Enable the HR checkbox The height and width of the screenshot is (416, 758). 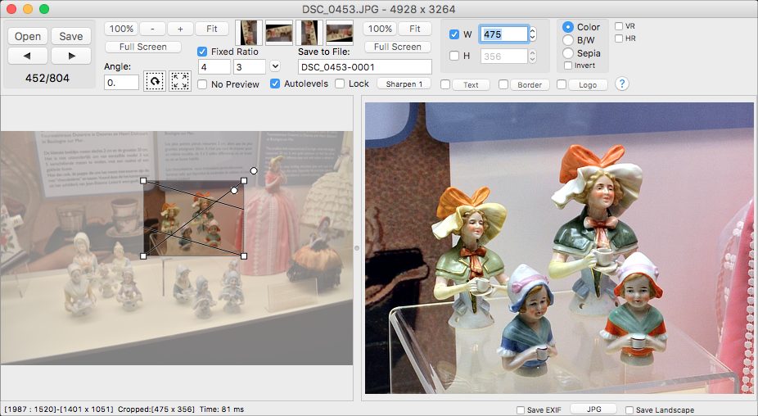click(x=619, y=38)
